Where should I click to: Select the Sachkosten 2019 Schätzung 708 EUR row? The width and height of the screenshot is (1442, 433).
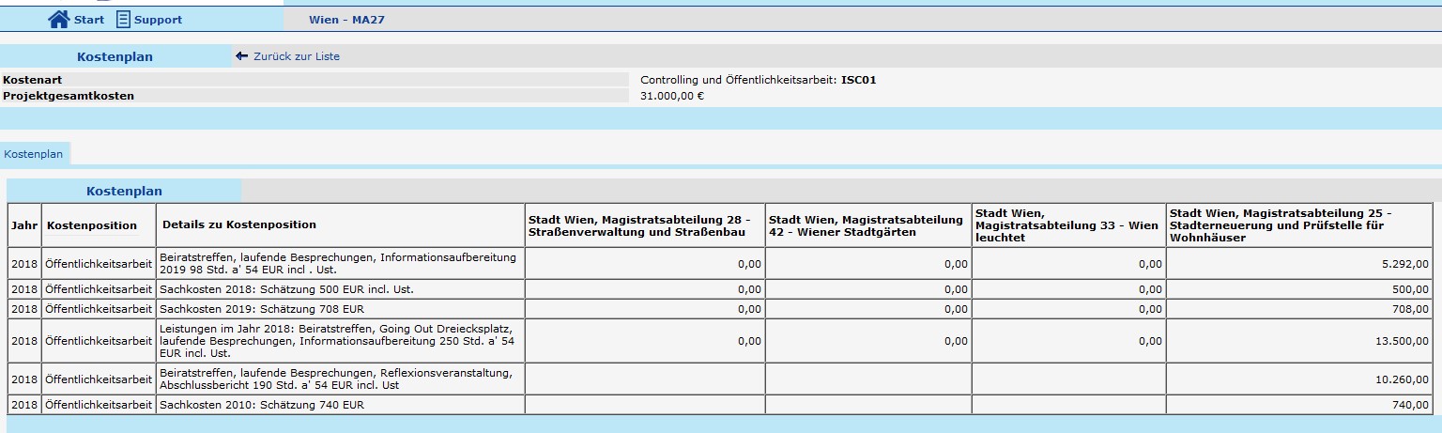(262, 309)
